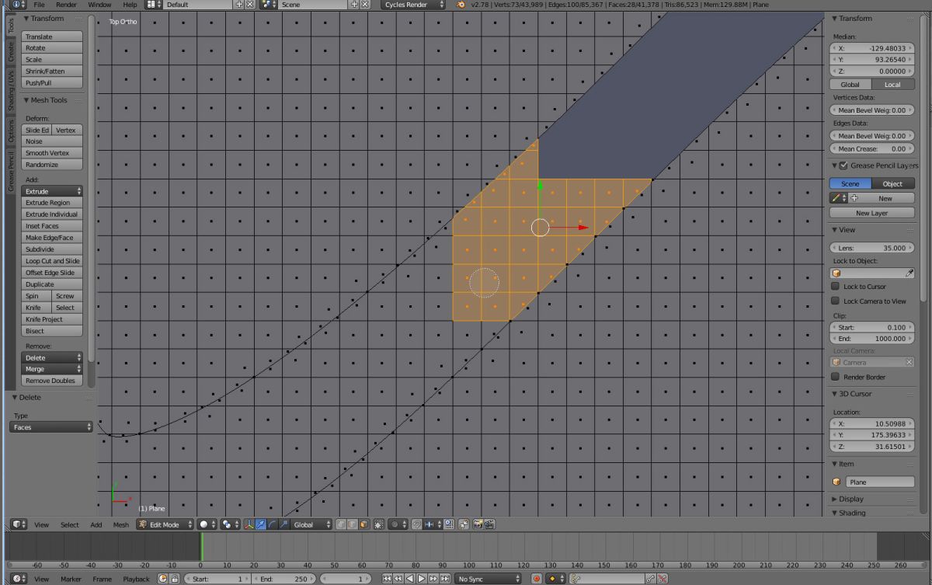Select Local transform orientation toggle
Image resolution: width=932 pixels, height=585 pixels.
(x=892, y=84)
